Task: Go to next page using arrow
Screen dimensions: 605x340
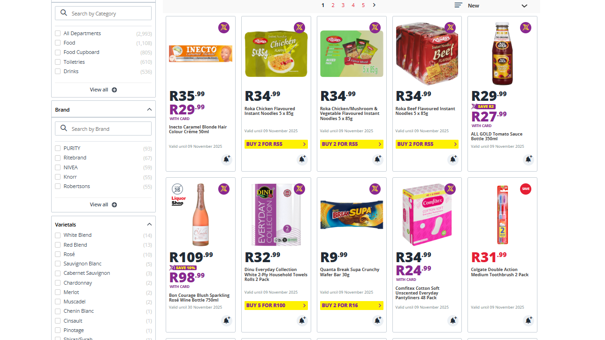Action: click(374, 5)
